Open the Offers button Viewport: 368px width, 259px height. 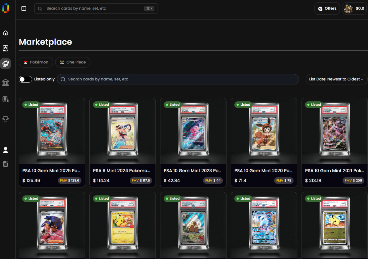point(327,9)
